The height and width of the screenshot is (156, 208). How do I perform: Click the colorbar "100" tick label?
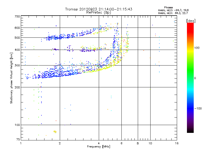pyautogui.click(x=197, y=48)
